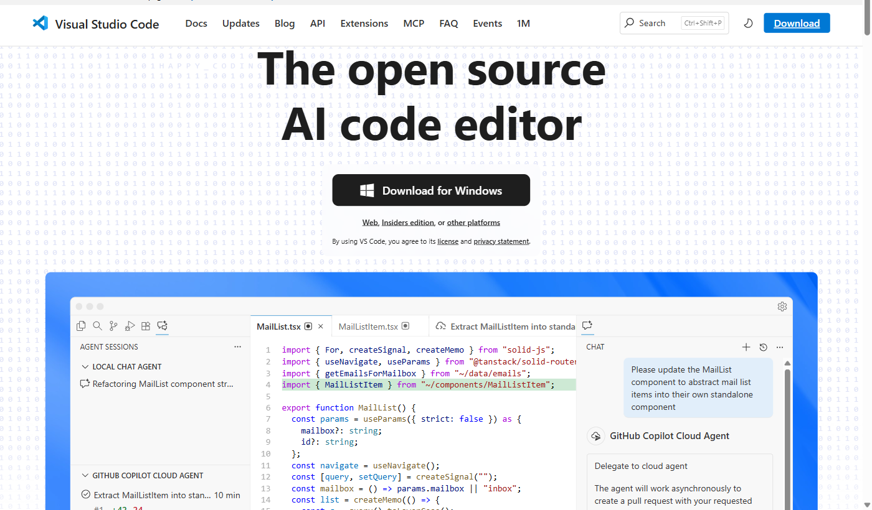872x510 pixels.
Task: Select the Run and Debug icon
Action: pos(130,325)
